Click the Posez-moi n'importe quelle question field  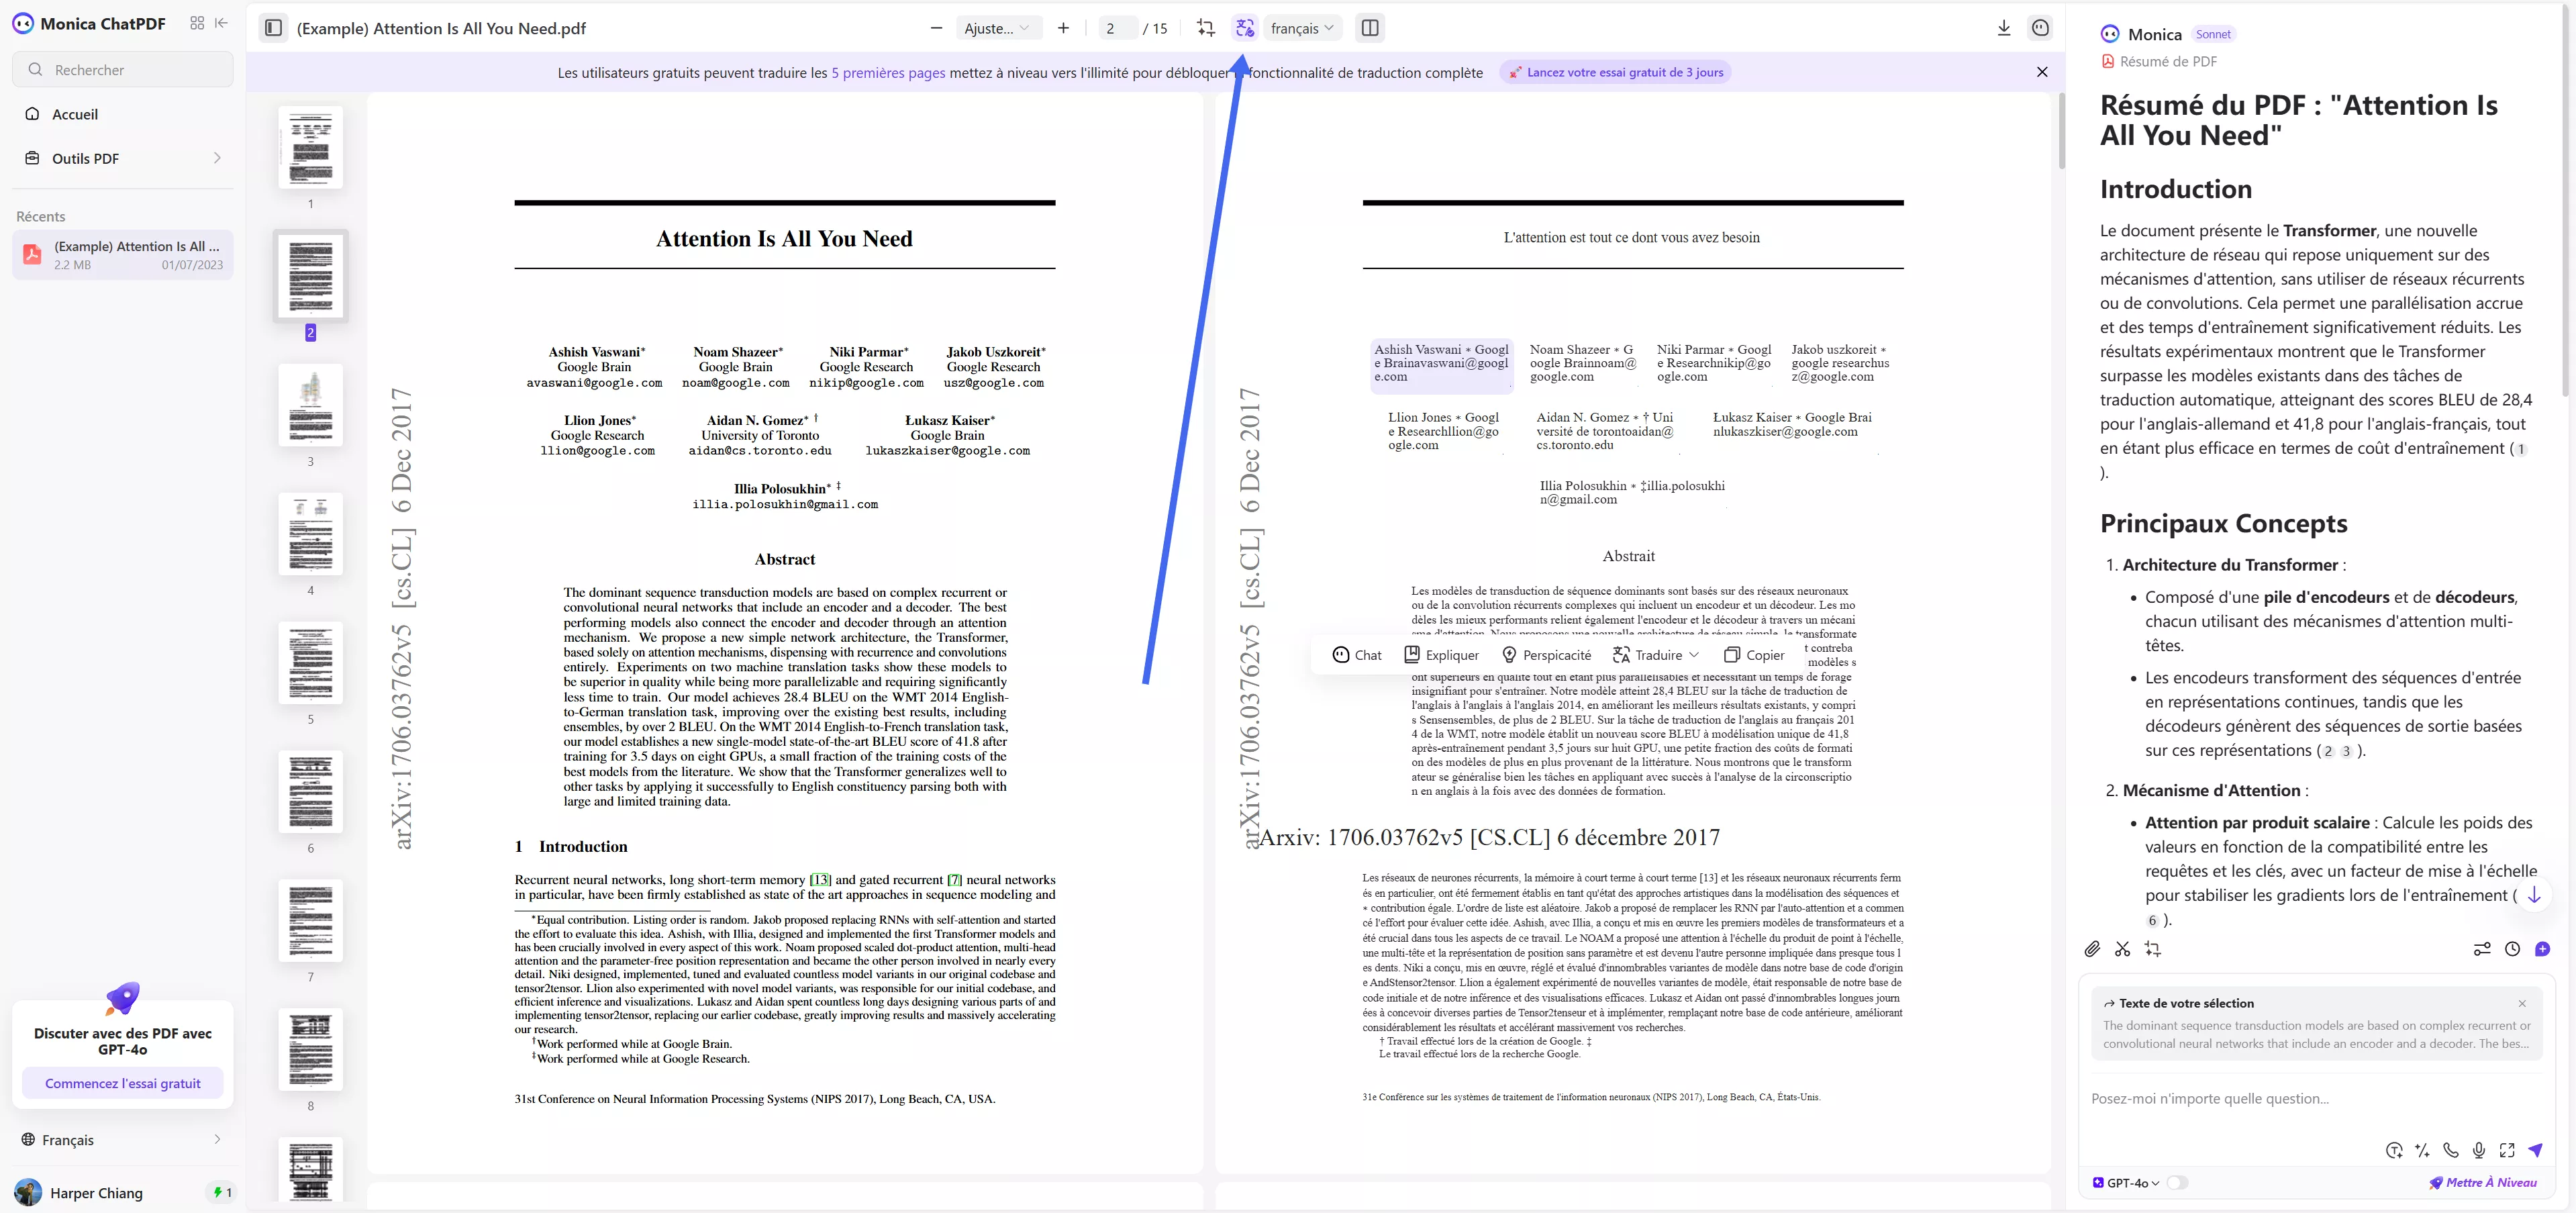(2317, 1098)
